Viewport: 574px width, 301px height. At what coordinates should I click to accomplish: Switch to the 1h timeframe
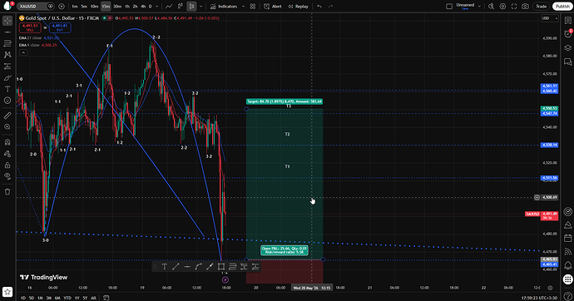coord(127,6)
